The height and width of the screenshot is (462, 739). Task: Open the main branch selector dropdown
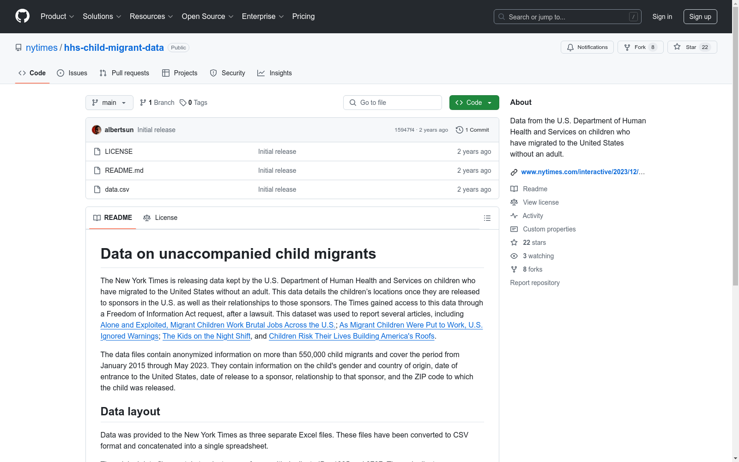coord(109,103)
